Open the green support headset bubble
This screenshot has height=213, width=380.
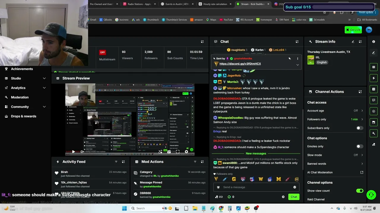click(371, 195)
